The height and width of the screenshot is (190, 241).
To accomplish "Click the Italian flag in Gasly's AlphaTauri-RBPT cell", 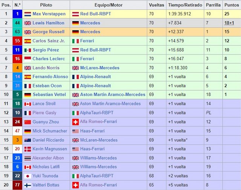I will (75, 113).
